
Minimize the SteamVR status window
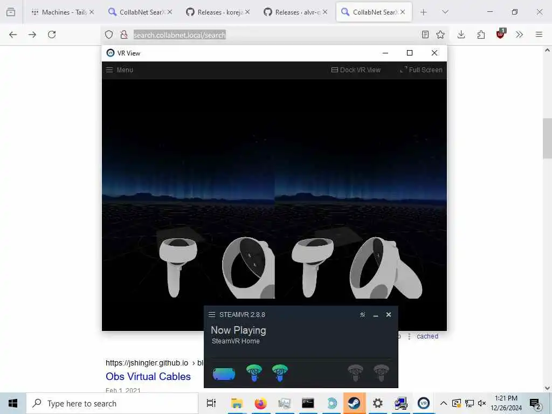[x=376, y=315]
